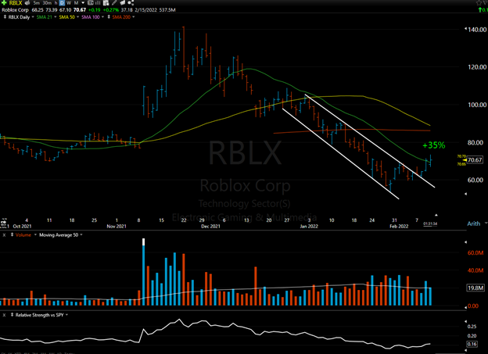Click the Roblox Corp company name

click(15, 10)
